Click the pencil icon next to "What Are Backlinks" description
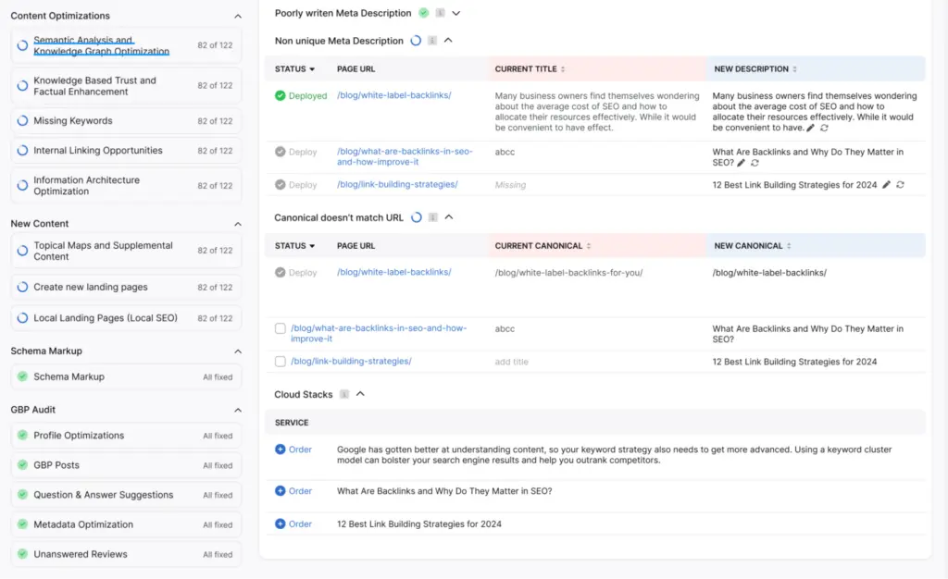This screenshot has width=948, height=579. (742, 161)
